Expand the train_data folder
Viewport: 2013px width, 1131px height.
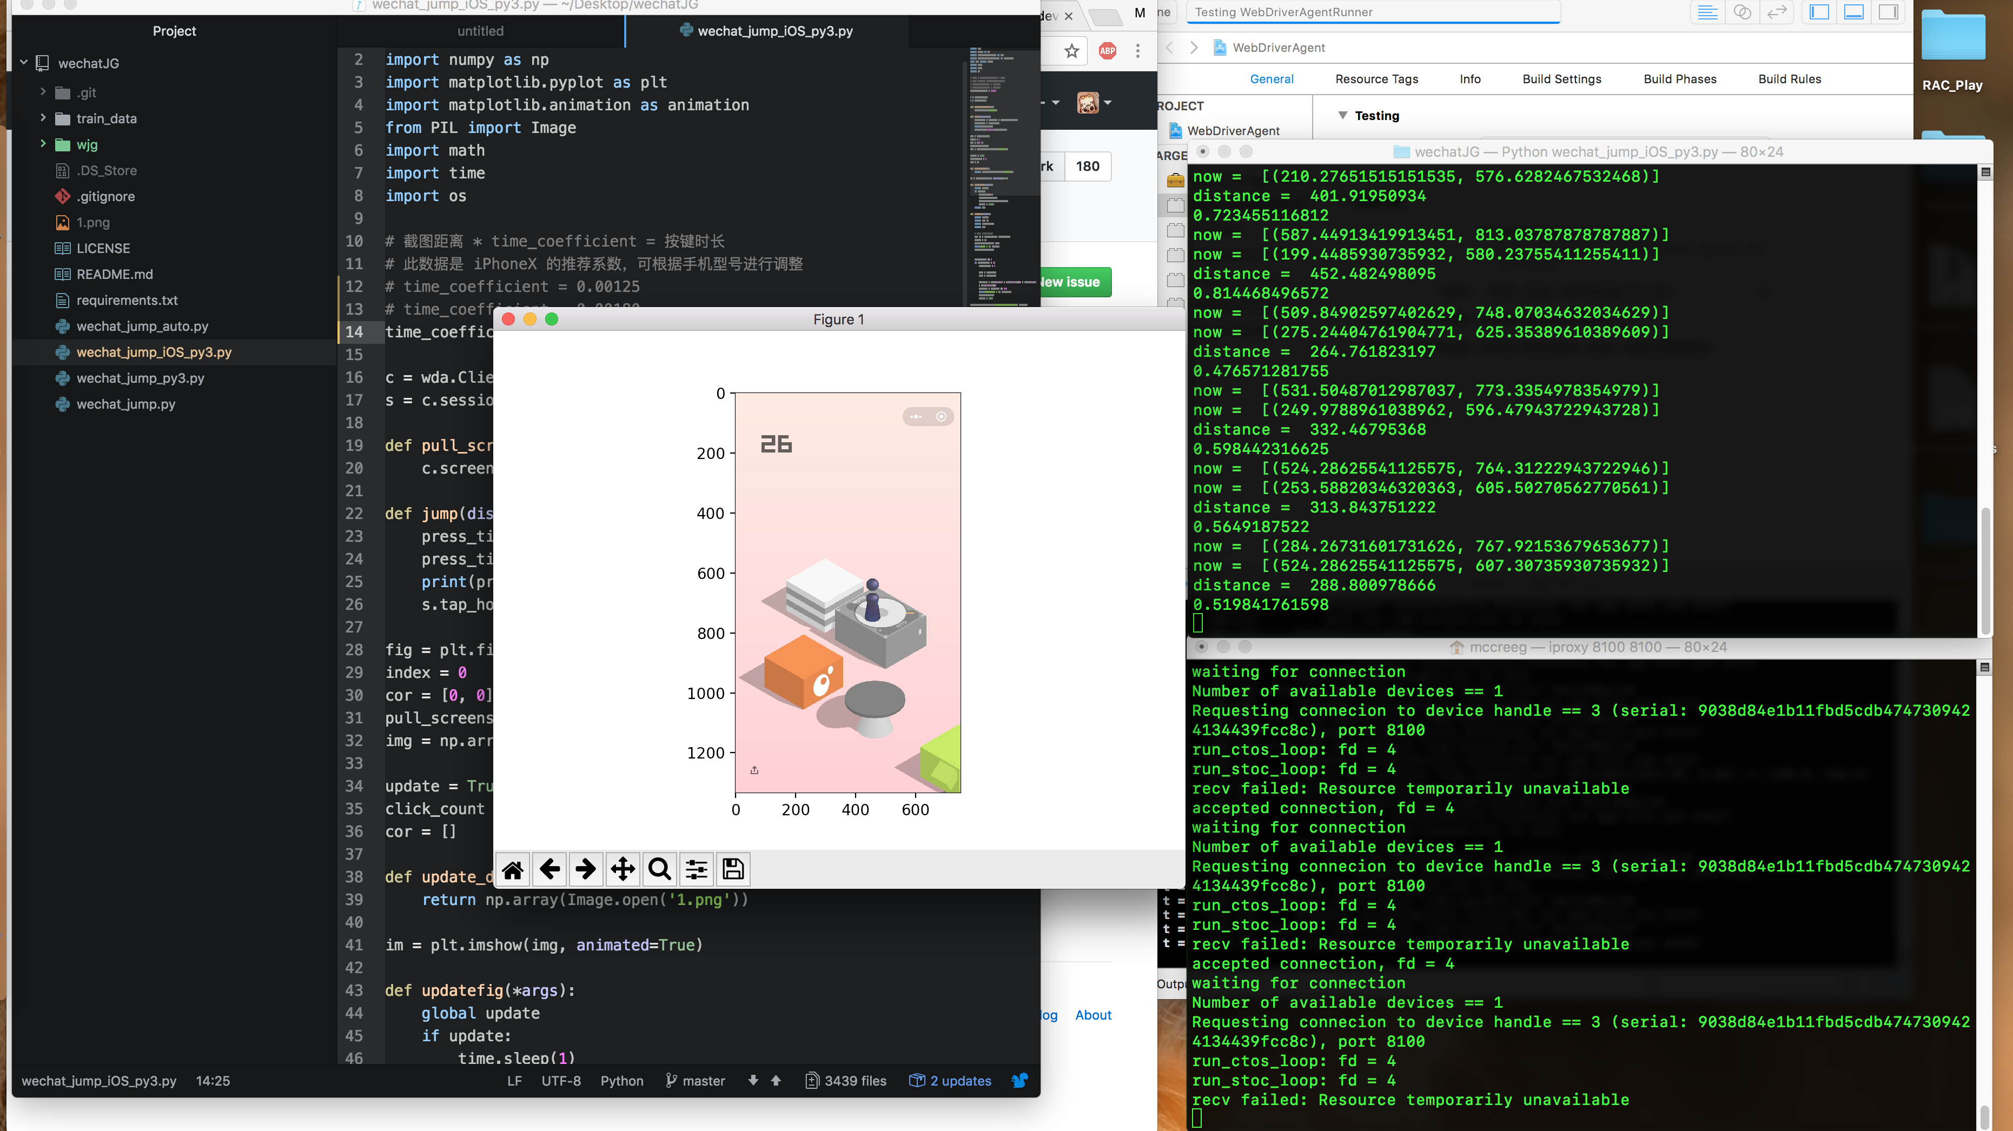[44, 119]
